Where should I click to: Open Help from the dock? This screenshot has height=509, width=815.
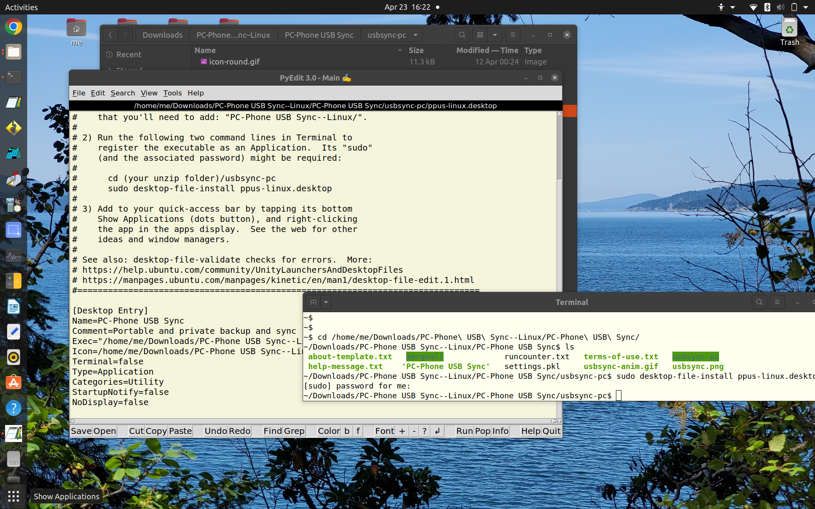tap(14, 408)
